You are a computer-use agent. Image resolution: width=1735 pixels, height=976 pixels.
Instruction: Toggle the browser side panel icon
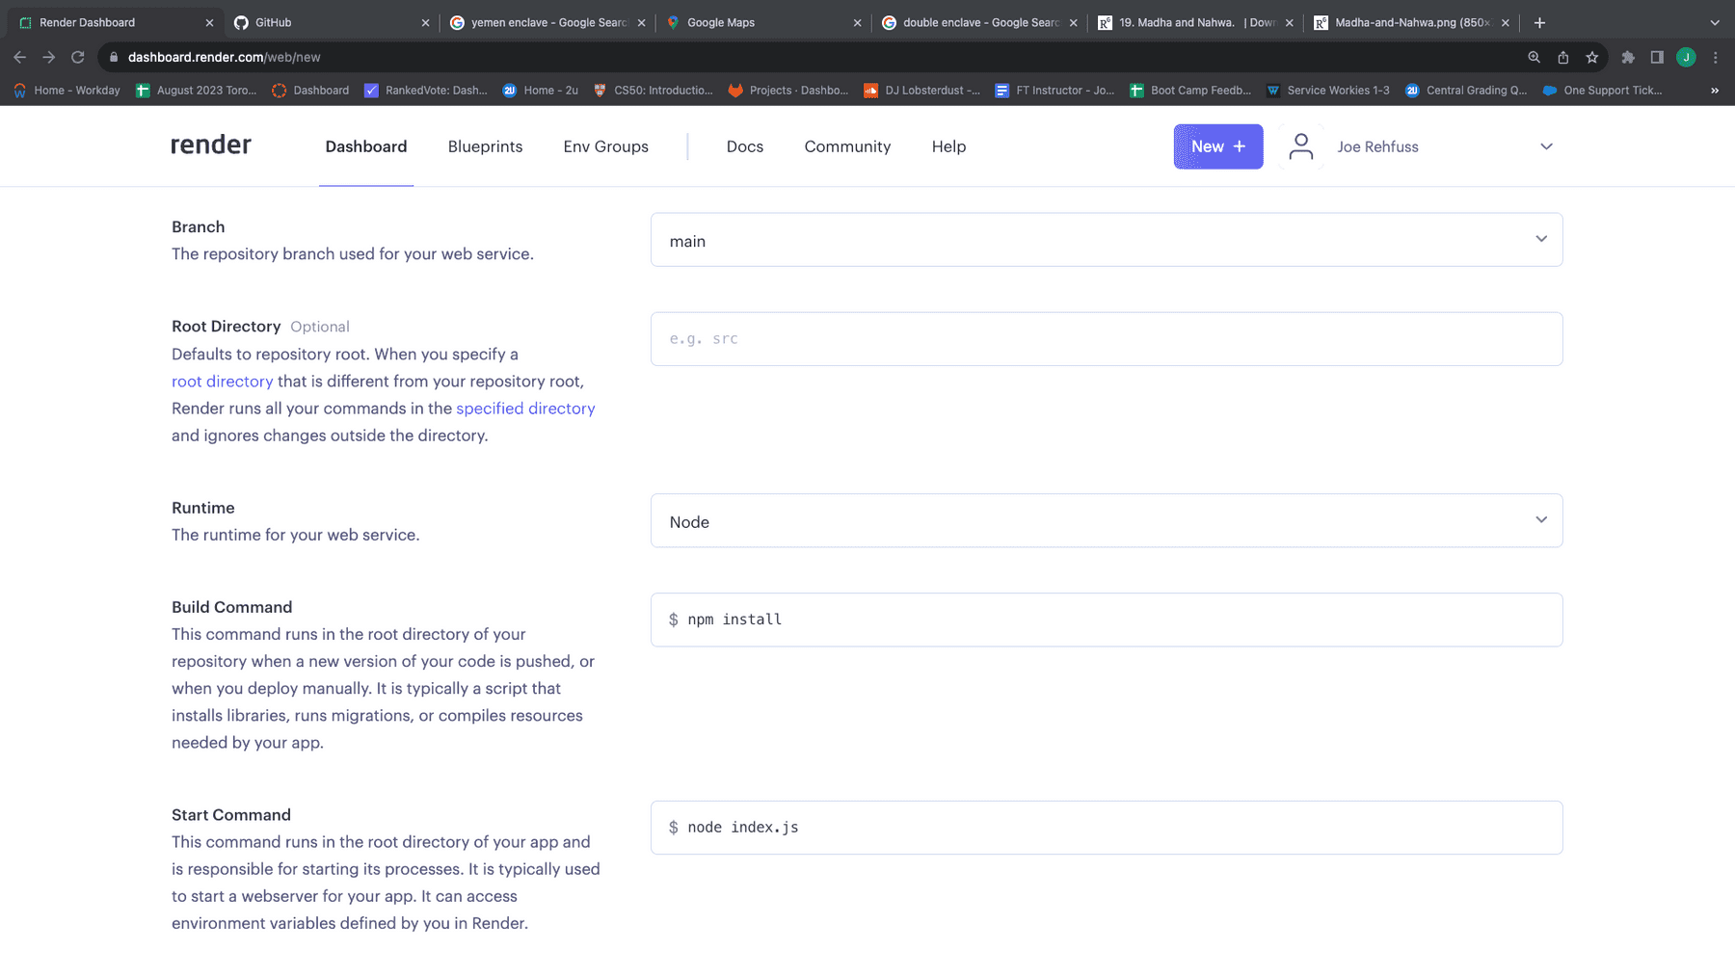point(1657,58)
